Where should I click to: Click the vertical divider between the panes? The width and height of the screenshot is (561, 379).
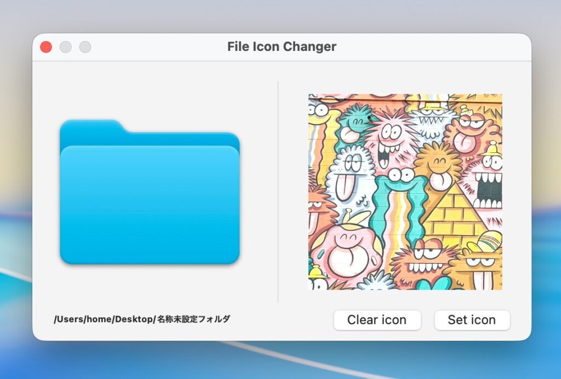[x=278, y=192]
